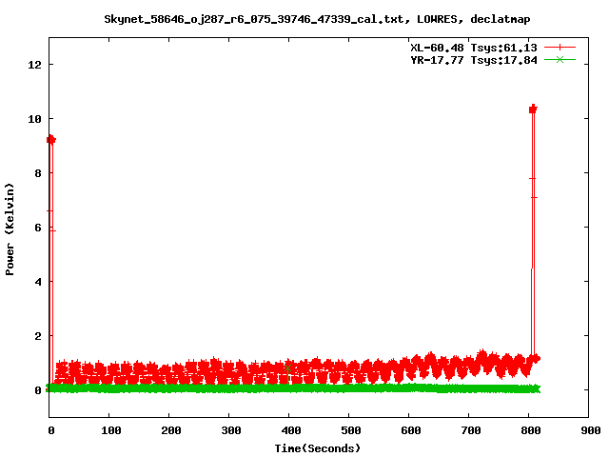
Task: Click the x-axis tick label 0
Action: tap(51, 430)
